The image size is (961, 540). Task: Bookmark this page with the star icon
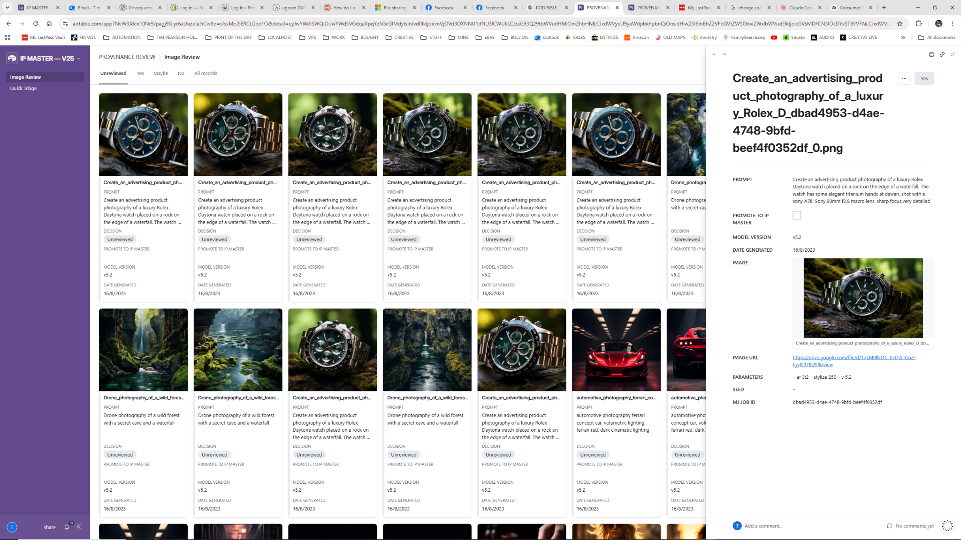click(x=900, y=23)
